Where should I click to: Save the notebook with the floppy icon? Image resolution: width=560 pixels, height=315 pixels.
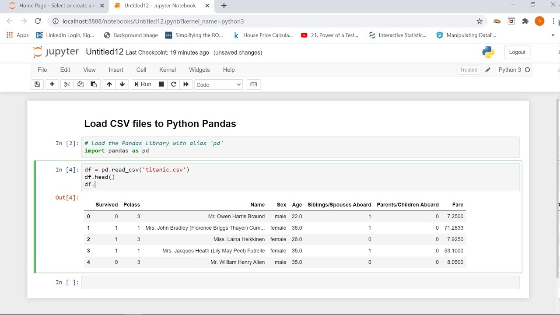click(37, 84)
